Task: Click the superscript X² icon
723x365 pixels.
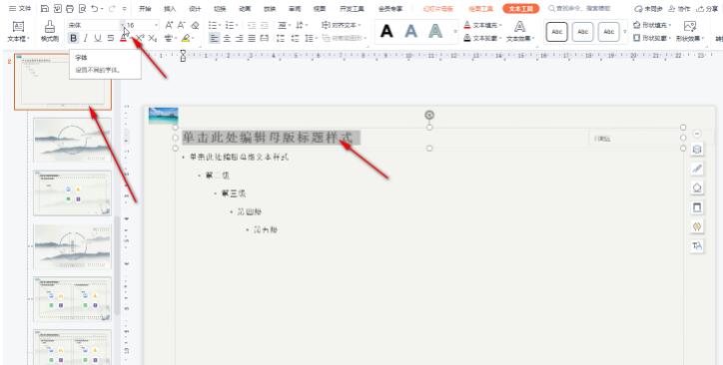Action: point(140,38)
